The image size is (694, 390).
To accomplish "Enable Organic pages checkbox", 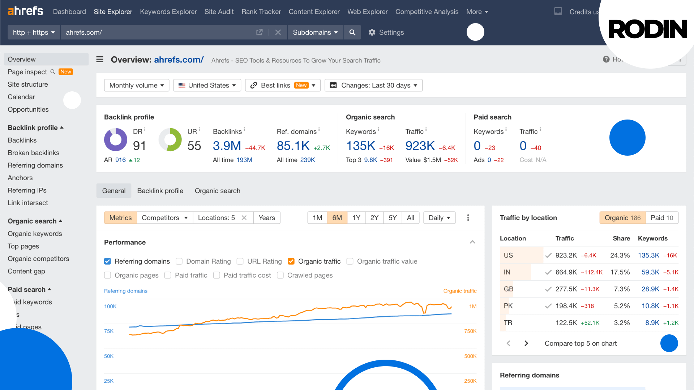I will 107,275.
